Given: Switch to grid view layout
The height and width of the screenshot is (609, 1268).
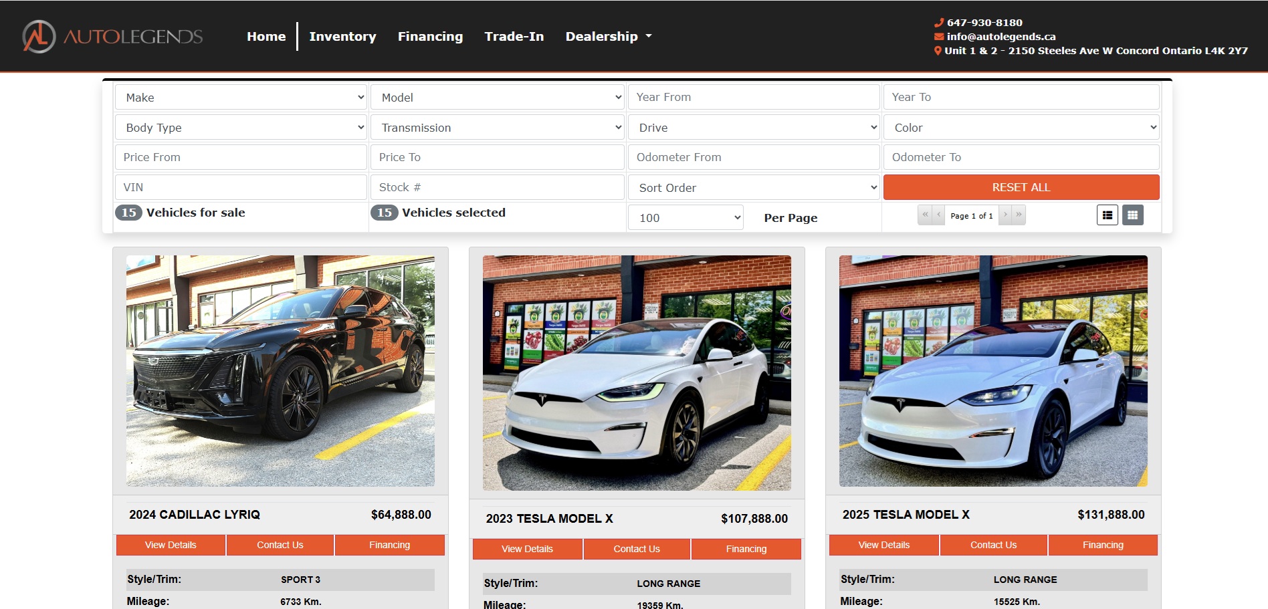Looking at the screenshot, I should (x=1132, y=215).
